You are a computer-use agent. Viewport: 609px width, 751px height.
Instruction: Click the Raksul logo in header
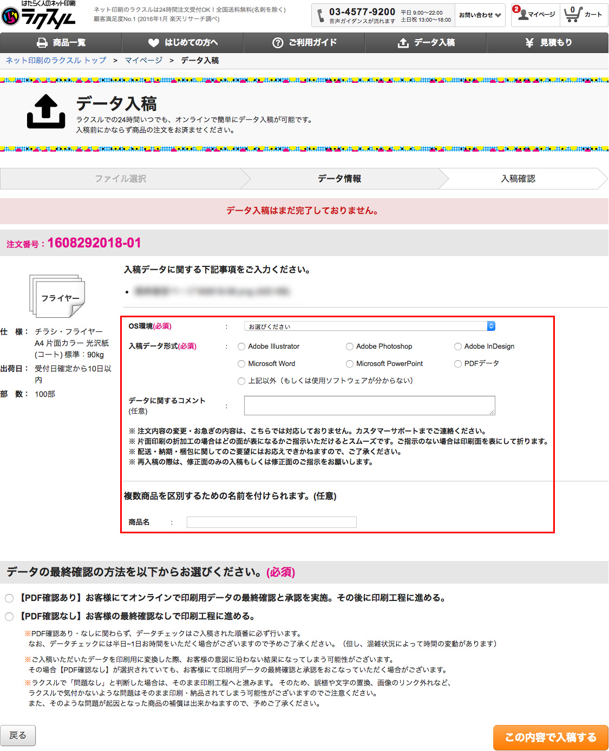pyautogui.click(x=38, y=15)
